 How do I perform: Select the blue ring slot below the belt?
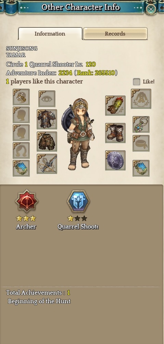[x=141, y=168]
